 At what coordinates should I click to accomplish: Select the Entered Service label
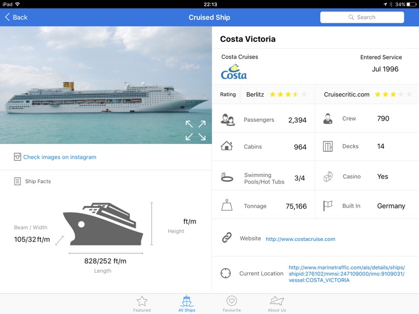pyautogui.click(x=381, y=57)
